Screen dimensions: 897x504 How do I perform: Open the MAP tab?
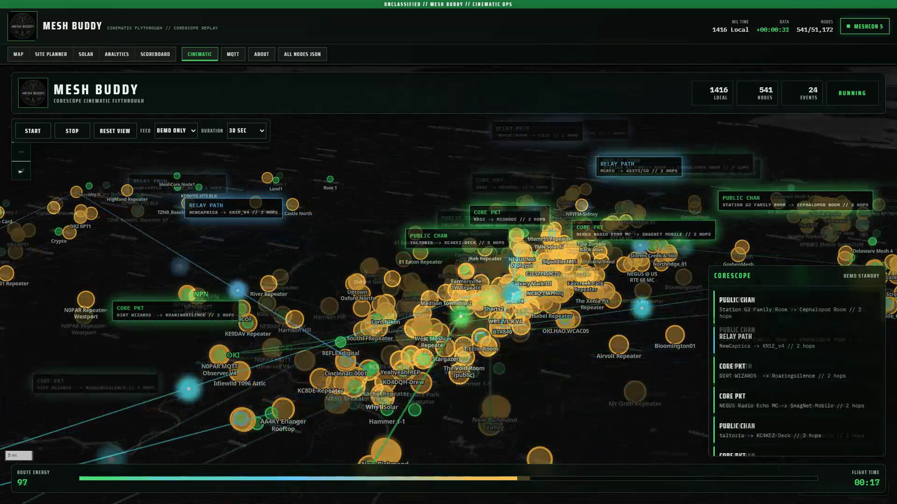(x=19, y=54)
